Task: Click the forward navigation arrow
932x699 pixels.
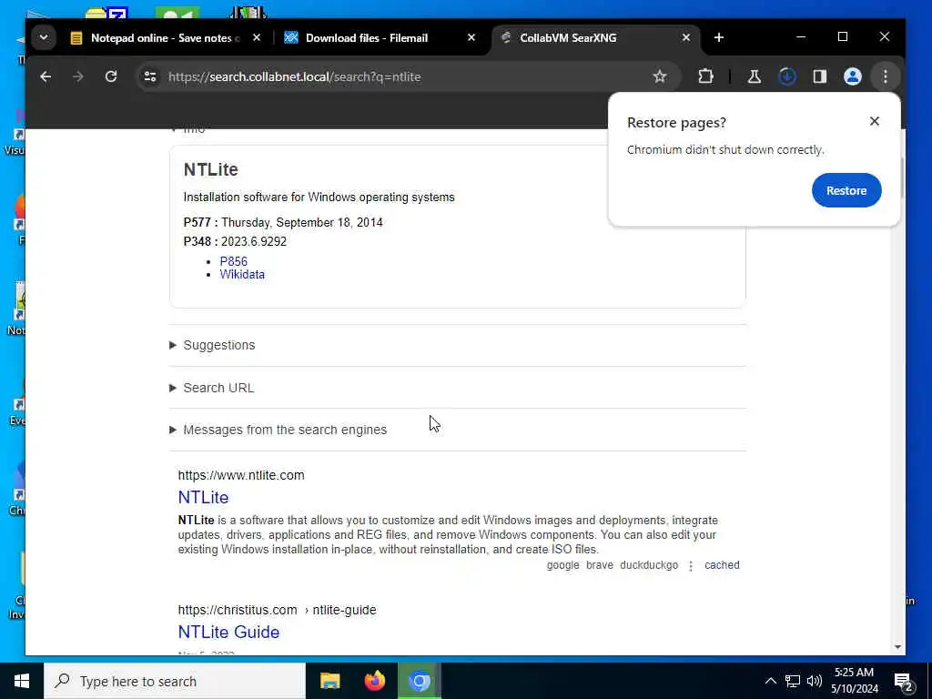Action: point(78,76)
